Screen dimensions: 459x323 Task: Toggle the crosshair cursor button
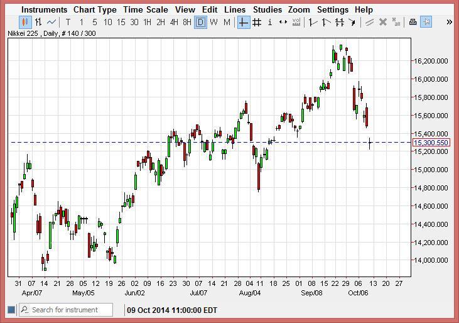pyautogui.click(x=243, y=22)
